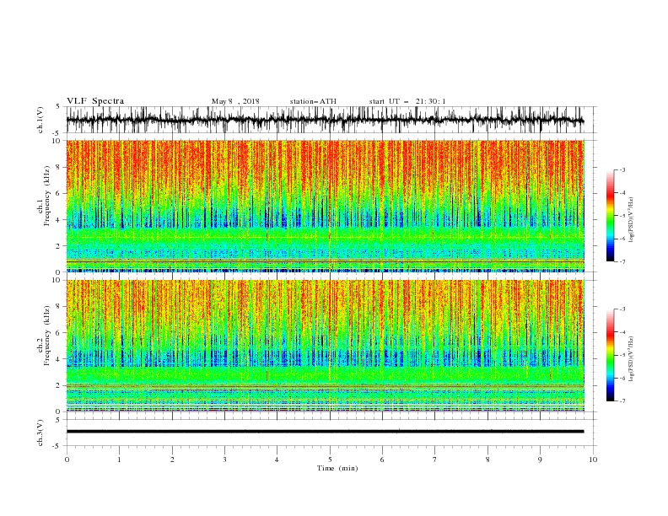Click the ch.1 PSD color bar
Image resolution: width=668 pixels, height=516 pixels.
(610, 216)
